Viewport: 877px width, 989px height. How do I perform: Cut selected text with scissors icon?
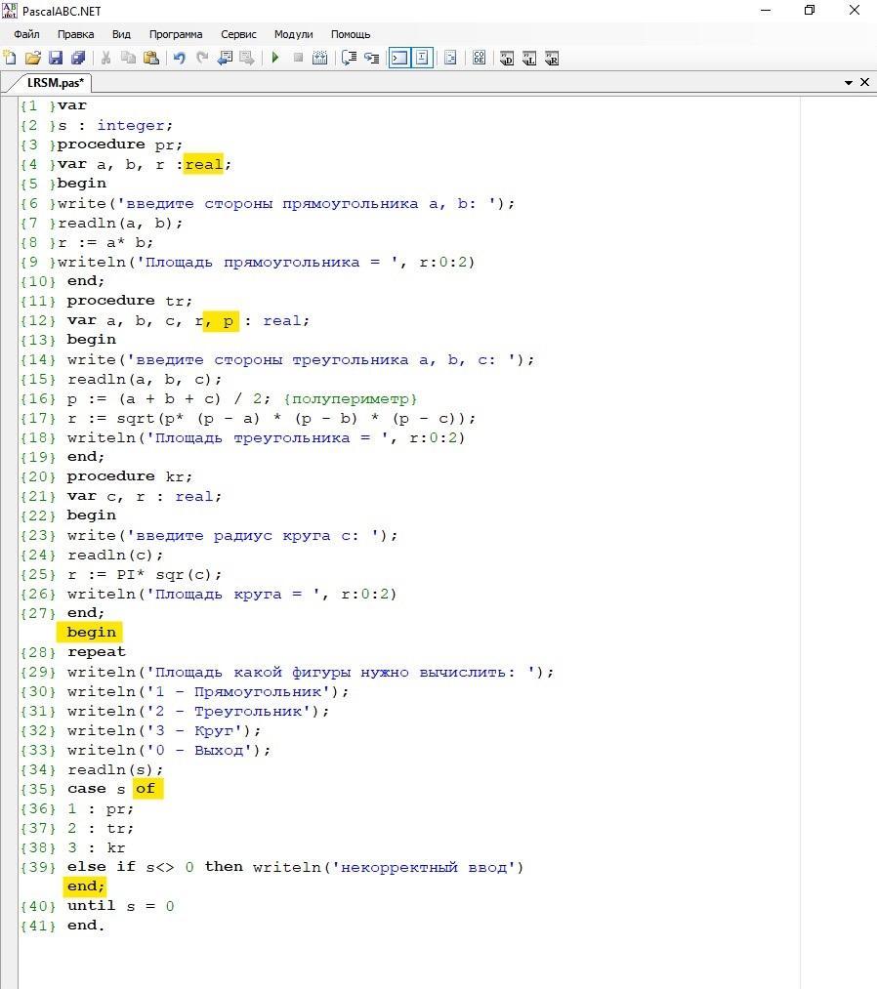[106, 58]
